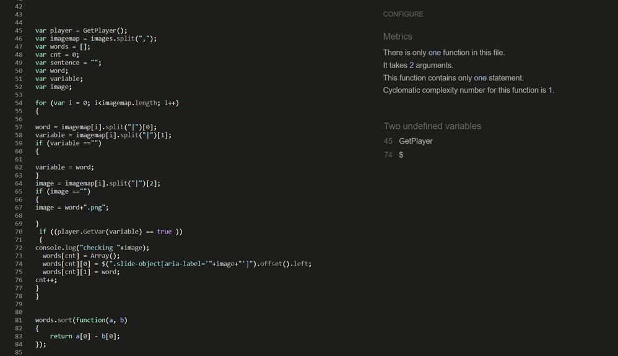Click the 'Two undefined variables' heading
Screen dimensions: 618x356
point(432,126)
